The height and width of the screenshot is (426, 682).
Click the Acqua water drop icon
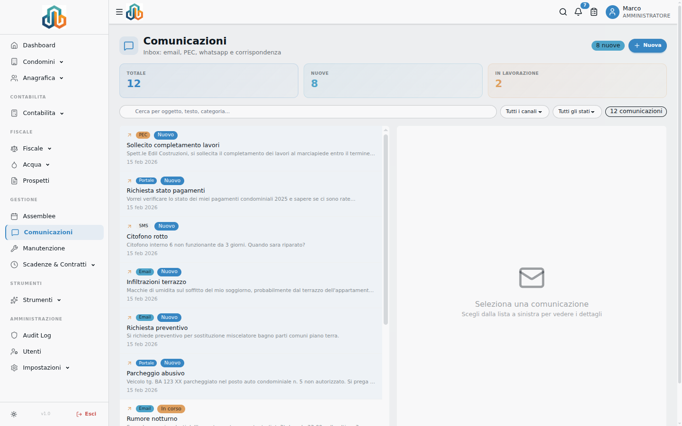(x=14, y=165)
